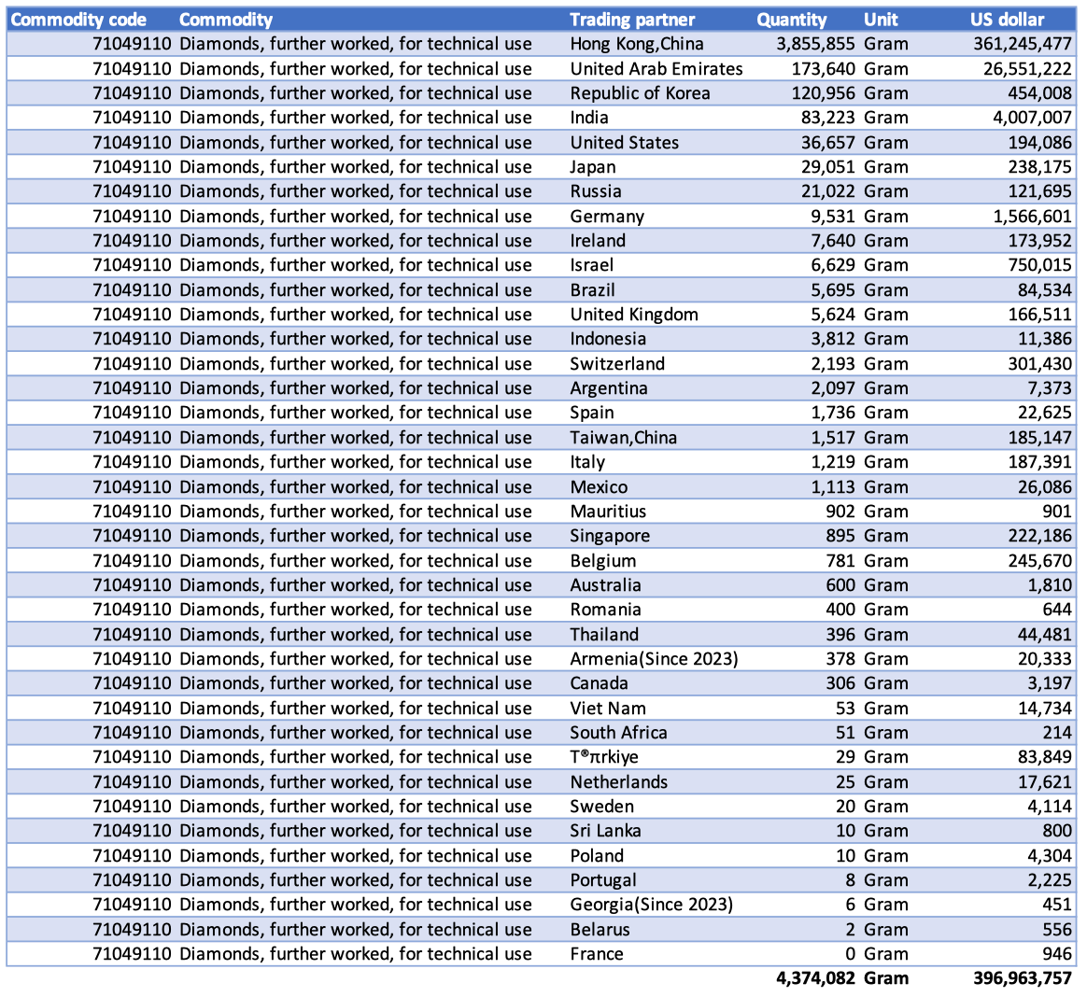Screen dimensions: 1087x997
Task: Select the Belarus cell
Action: (x=600, y=930)
